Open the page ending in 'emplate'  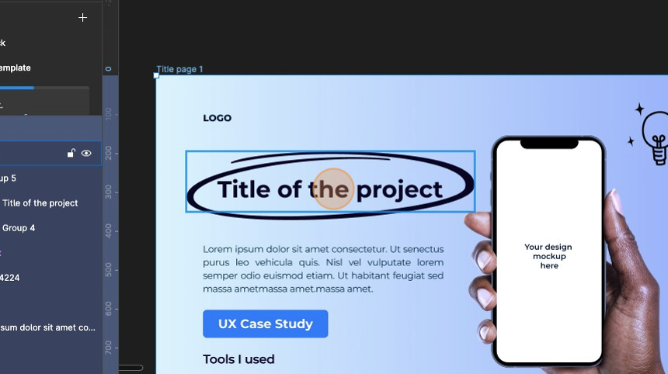tap(16, 68)
